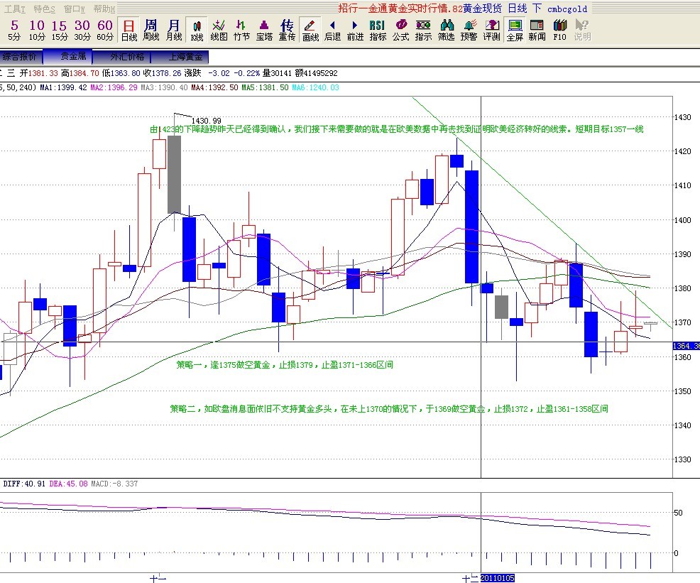Switch to the 竹节 bar chart style
Screen dimensions: 700x583
click(241, 31)
